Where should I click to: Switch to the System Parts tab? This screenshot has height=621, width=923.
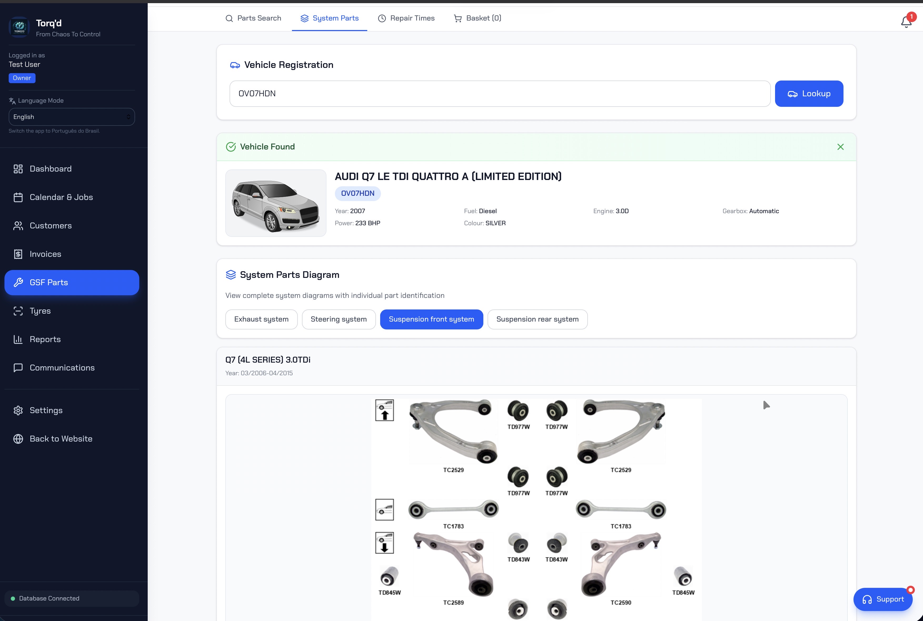point(330,18)
